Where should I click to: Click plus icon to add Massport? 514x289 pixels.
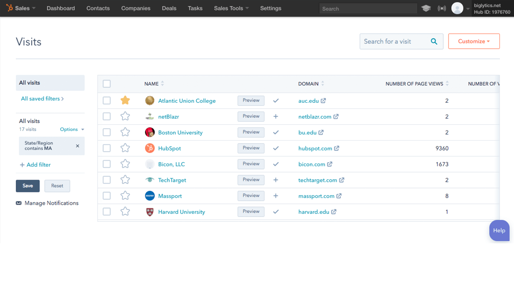pos(276,195)
